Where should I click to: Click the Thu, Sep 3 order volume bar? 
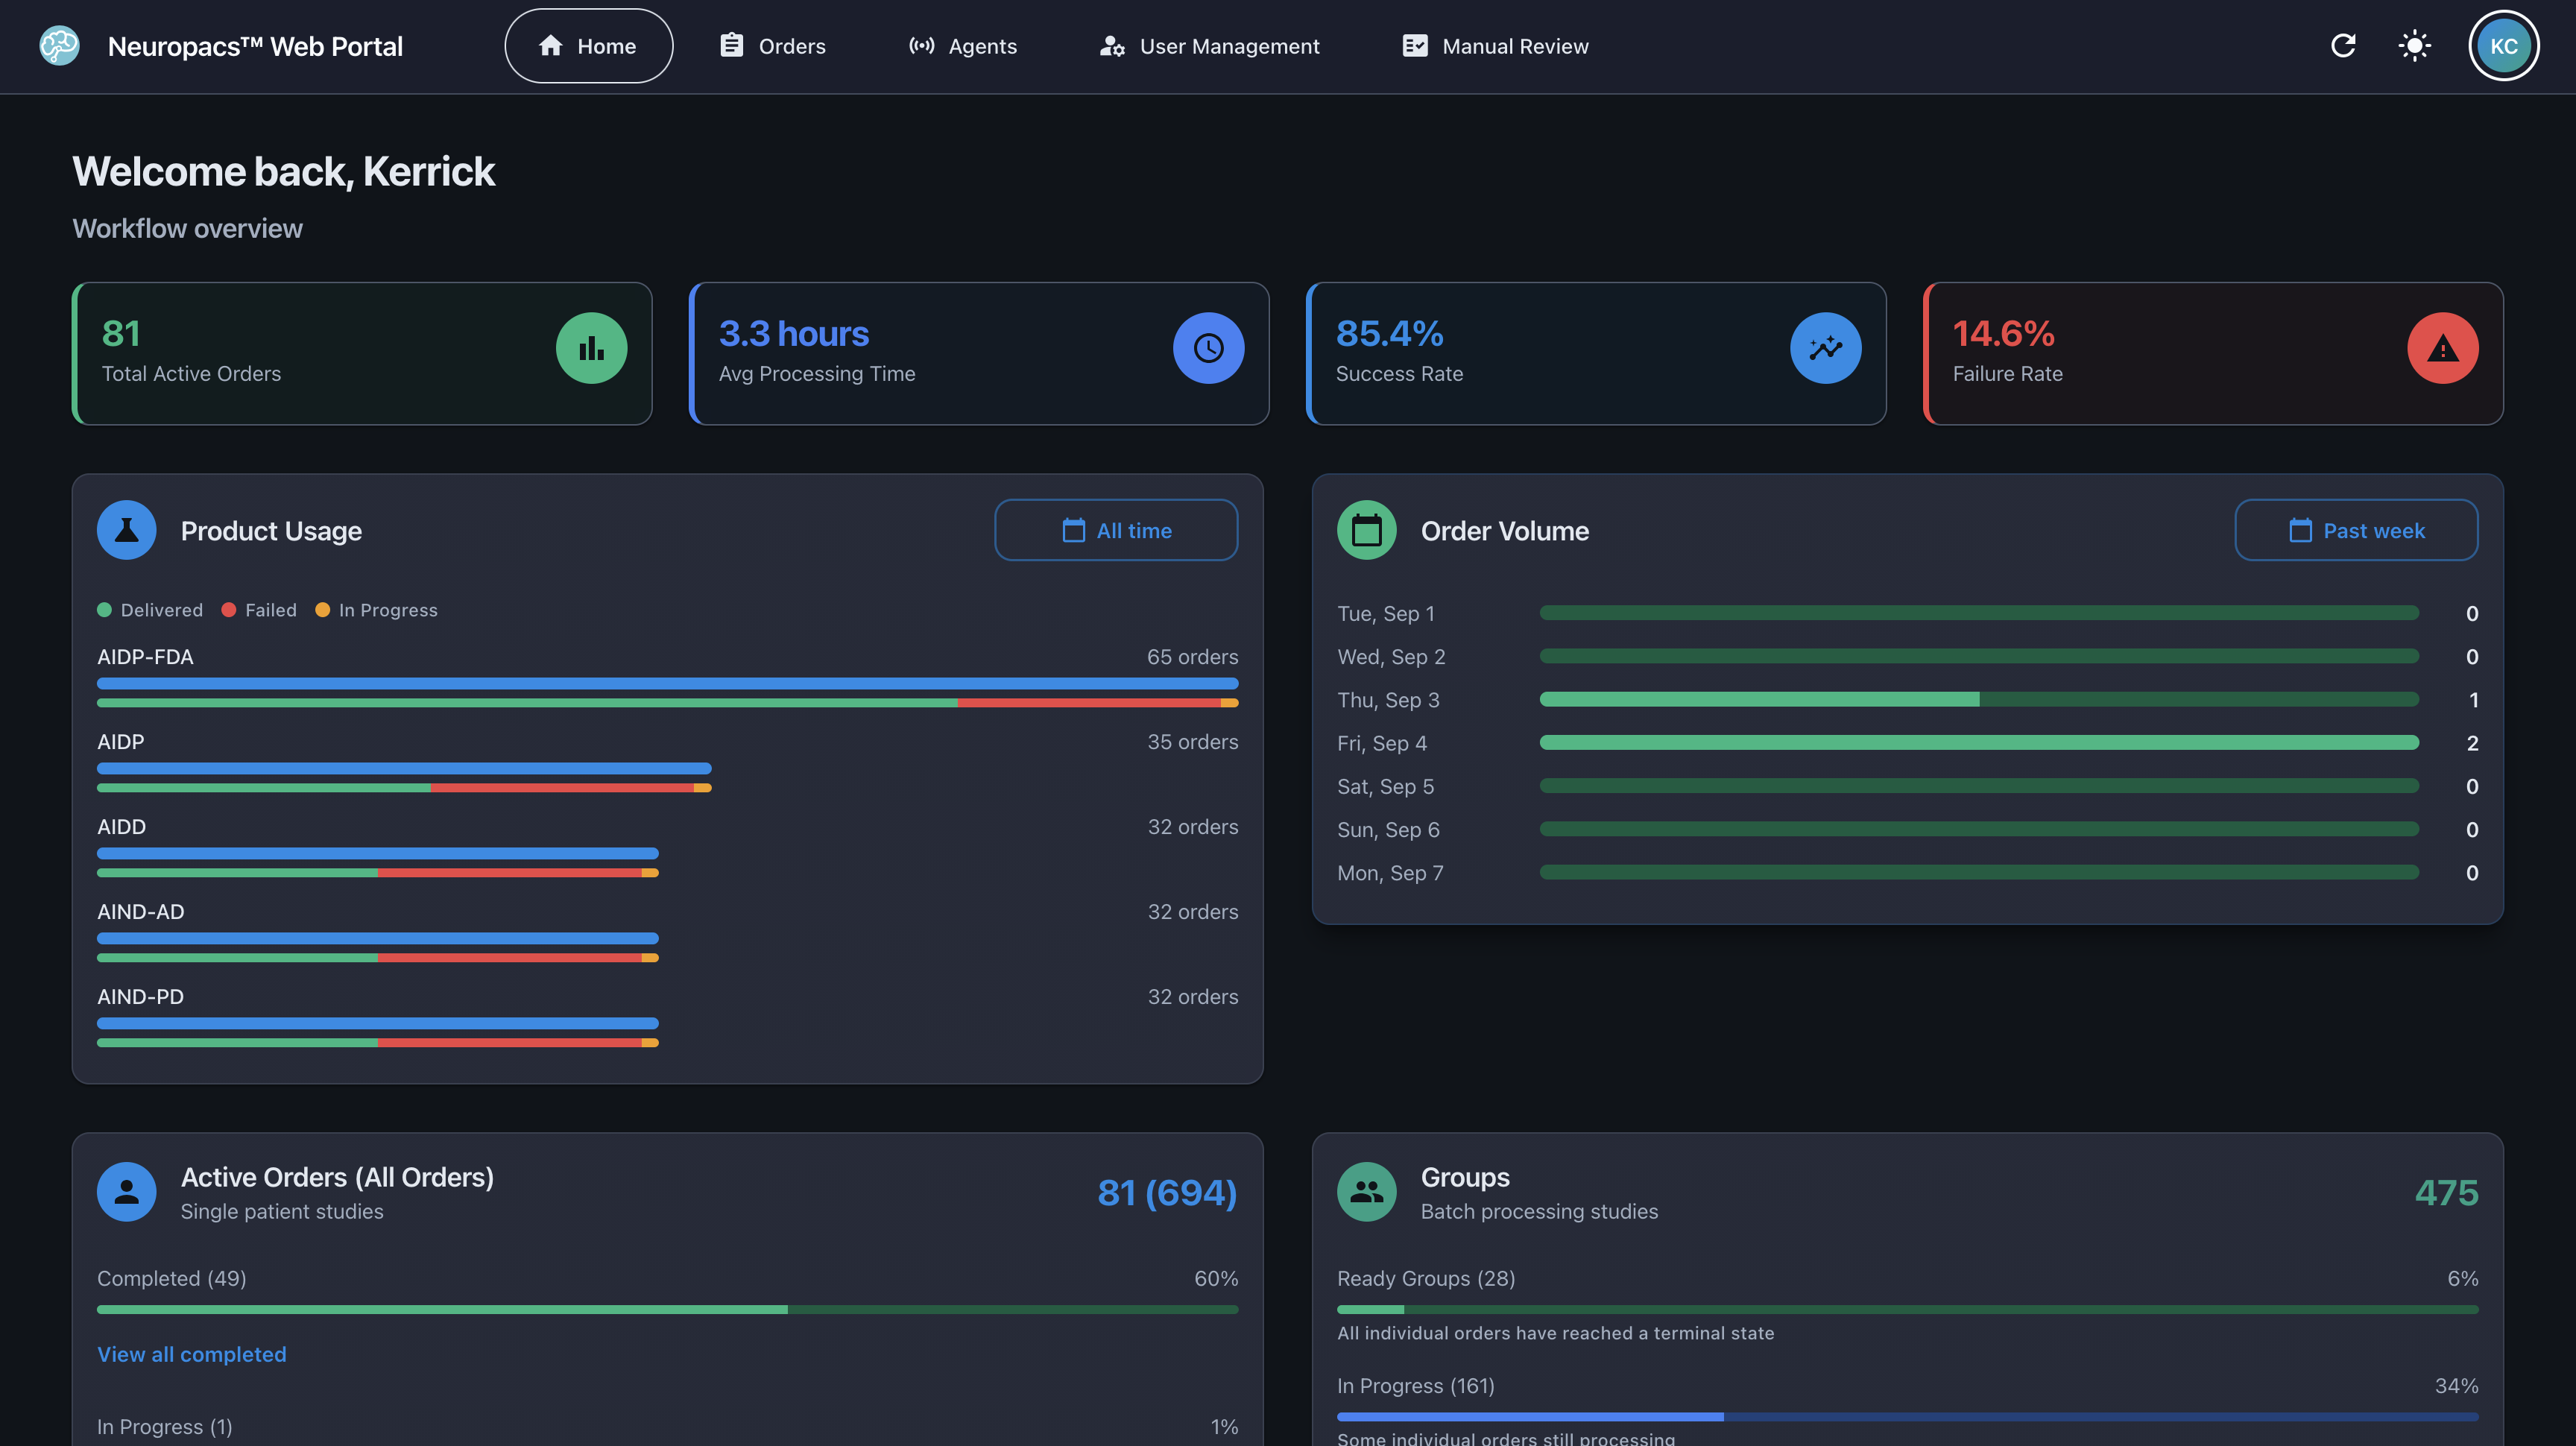(x=1979, y=699)
